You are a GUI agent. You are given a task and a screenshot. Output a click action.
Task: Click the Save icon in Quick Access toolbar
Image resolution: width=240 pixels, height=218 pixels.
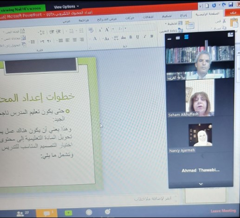(231, 5)
